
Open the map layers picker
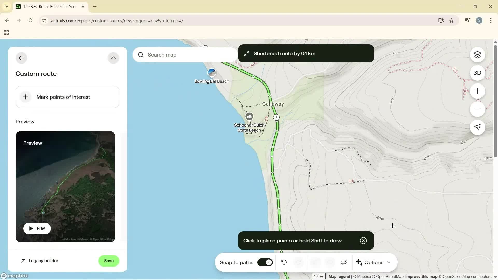477,55
